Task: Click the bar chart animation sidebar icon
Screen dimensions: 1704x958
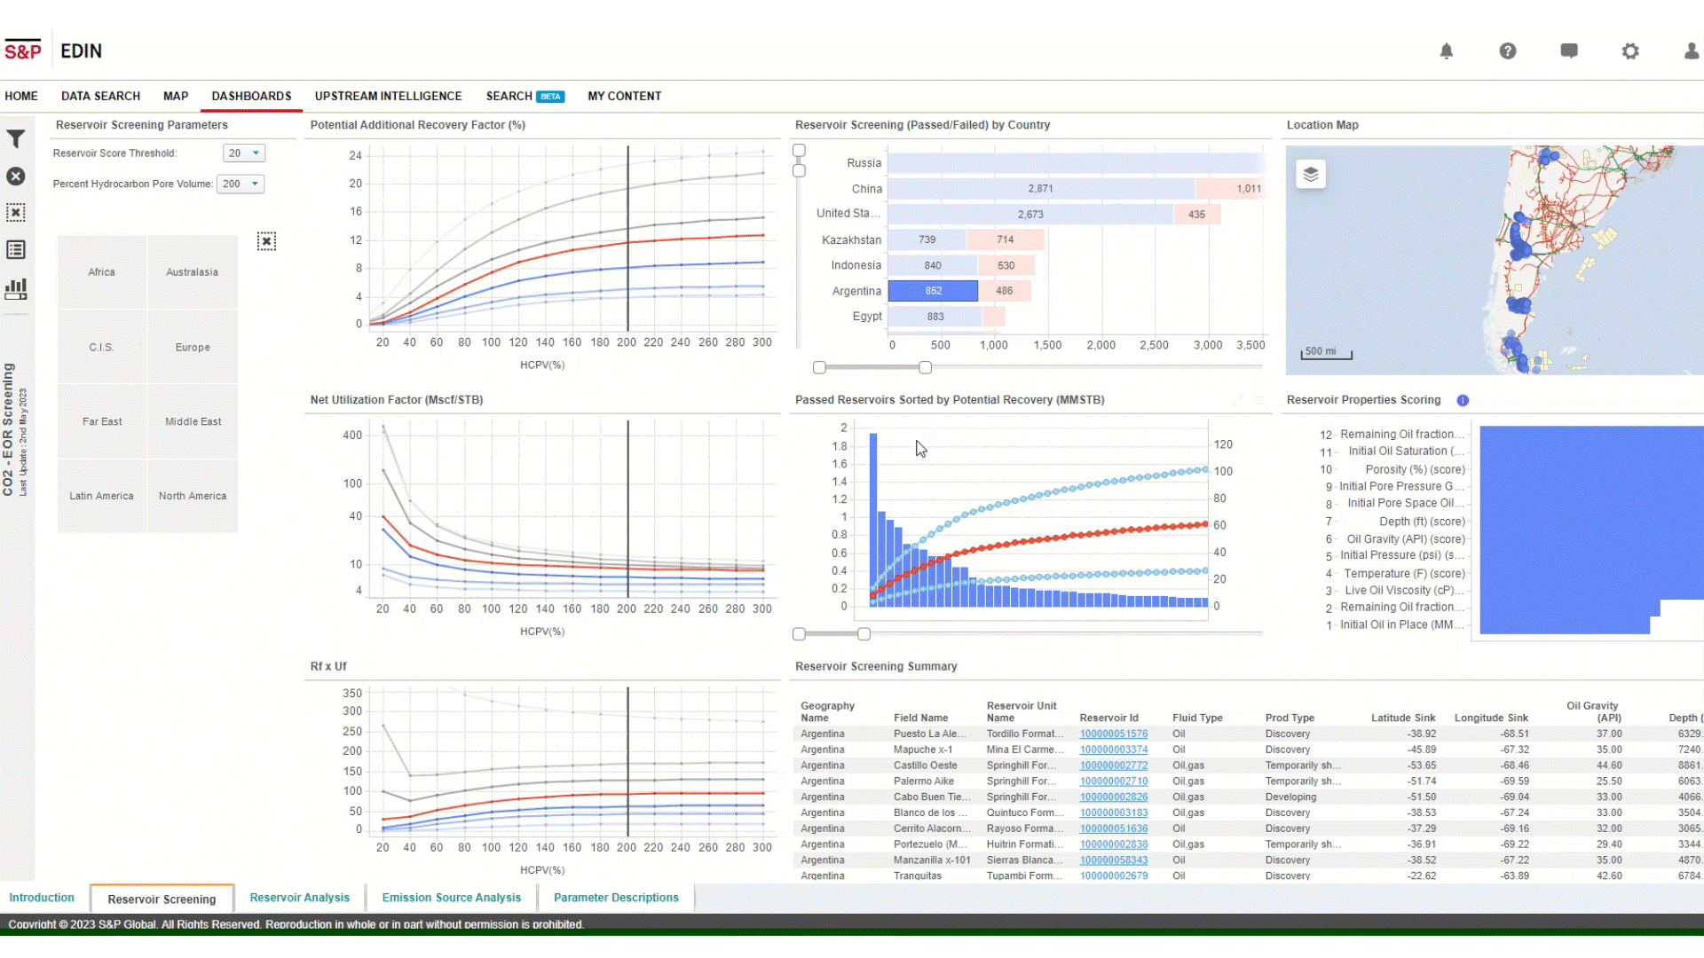Action: coord(16,288)
